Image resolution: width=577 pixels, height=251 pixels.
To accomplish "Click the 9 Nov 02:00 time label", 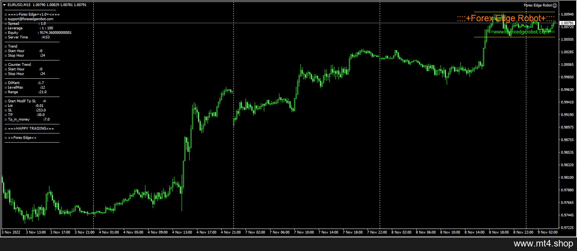I will click(548, 232).
